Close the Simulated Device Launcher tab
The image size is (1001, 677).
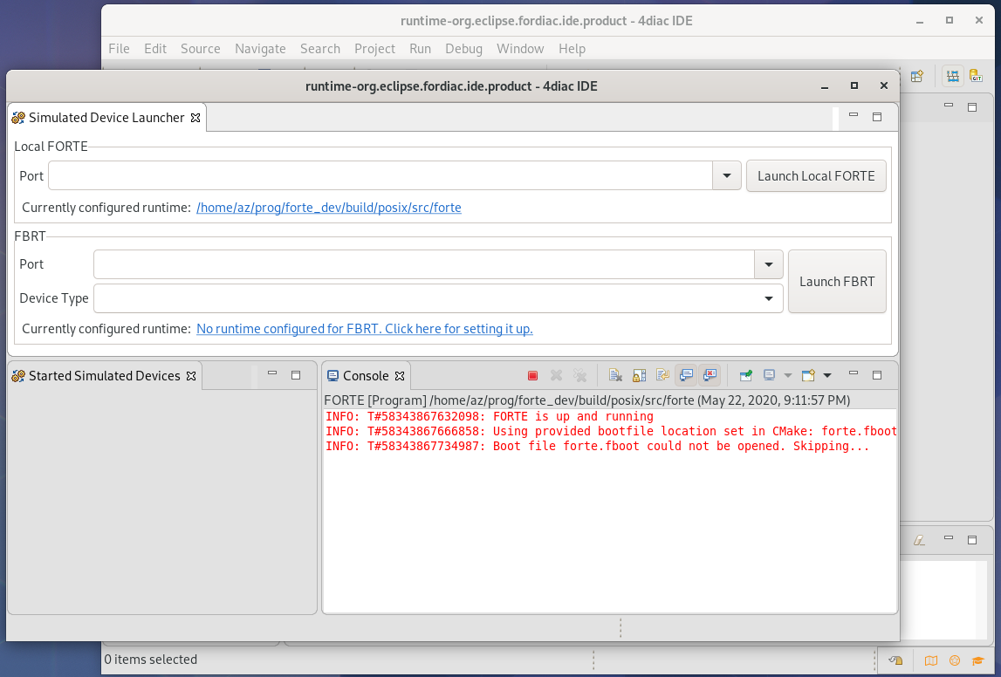(196, 118)
